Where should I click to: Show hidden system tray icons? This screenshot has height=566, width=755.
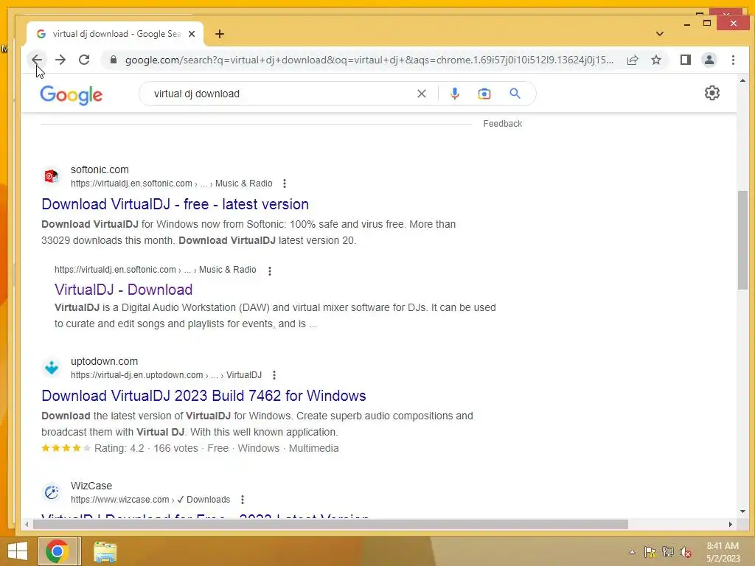632,552
